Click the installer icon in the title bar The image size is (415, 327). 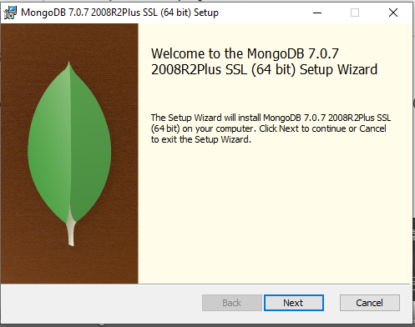10,13
